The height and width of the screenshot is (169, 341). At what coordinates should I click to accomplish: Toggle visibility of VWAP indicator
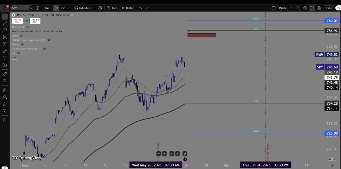(21, 36)
